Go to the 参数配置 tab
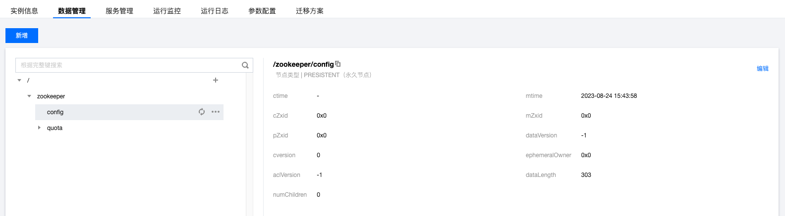The height and width of the screenshot is (216, 785). click(x=262, y=10)
